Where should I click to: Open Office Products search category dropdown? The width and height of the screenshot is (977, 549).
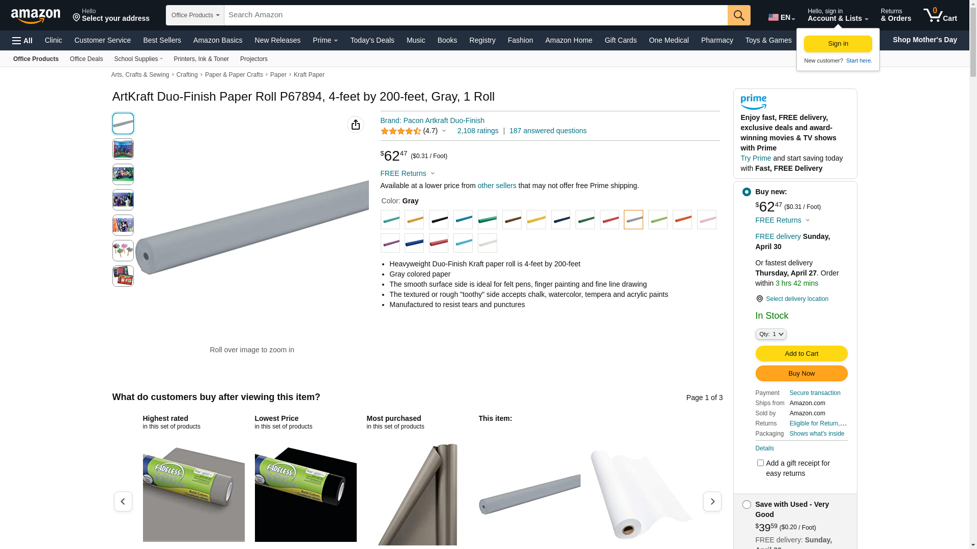tap(195, 15)
